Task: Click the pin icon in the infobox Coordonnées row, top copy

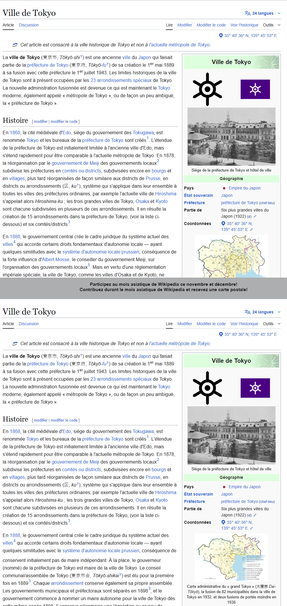Action: tap(223, 224)
